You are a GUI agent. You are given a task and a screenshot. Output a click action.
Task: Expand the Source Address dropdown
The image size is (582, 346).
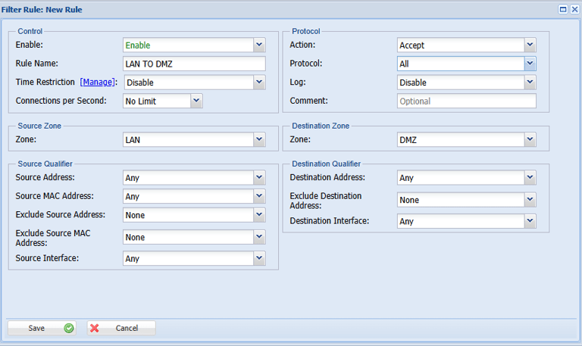[259, 178]
